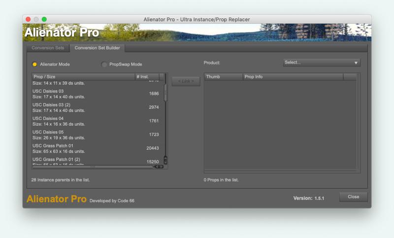
Task: Click the 20443 instance count
Action: 153,148
